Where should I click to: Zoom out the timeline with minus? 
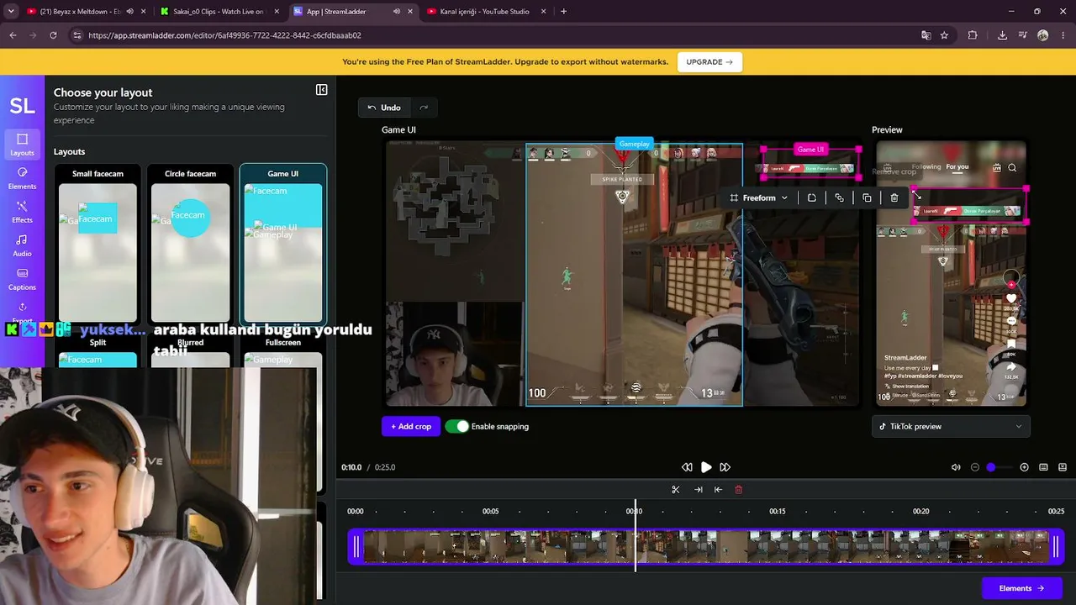[975, 467]
